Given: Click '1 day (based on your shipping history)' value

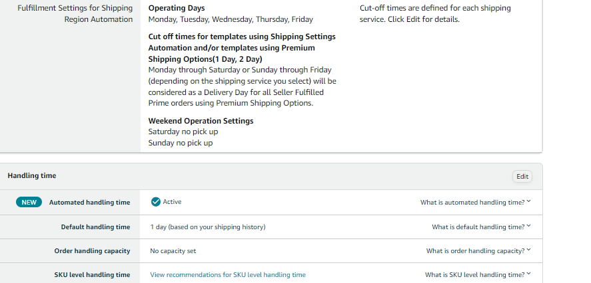Looking at the screenshot, I should tap(208, 227).
